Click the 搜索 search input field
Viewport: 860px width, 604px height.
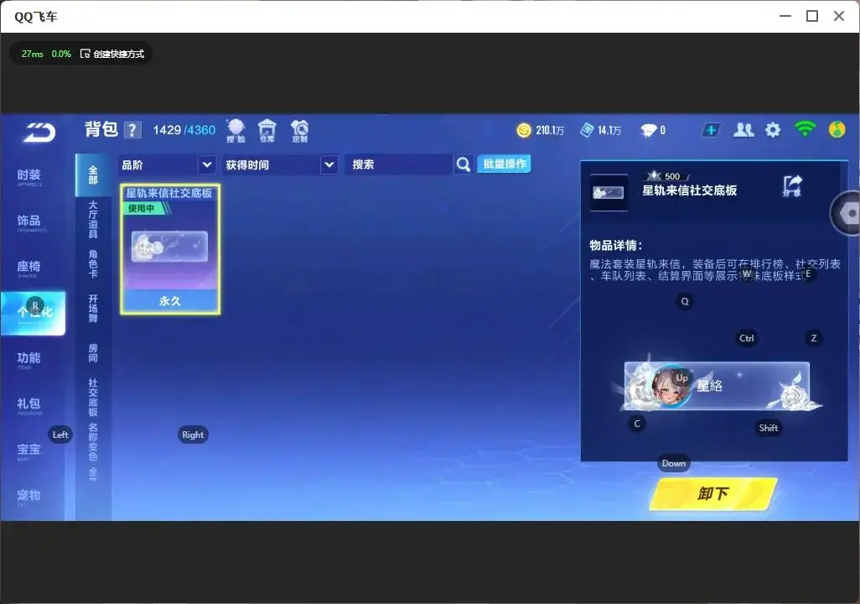click(399, 164)
